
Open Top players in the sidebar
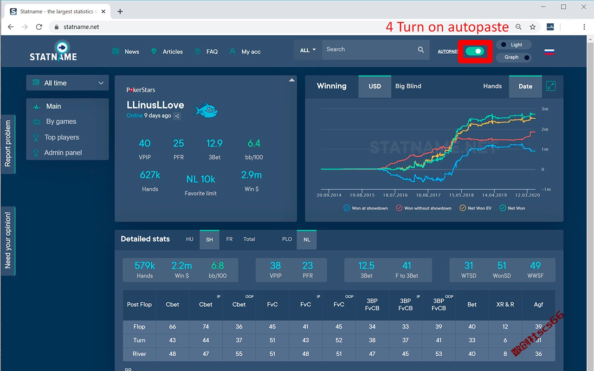point(62,137)
